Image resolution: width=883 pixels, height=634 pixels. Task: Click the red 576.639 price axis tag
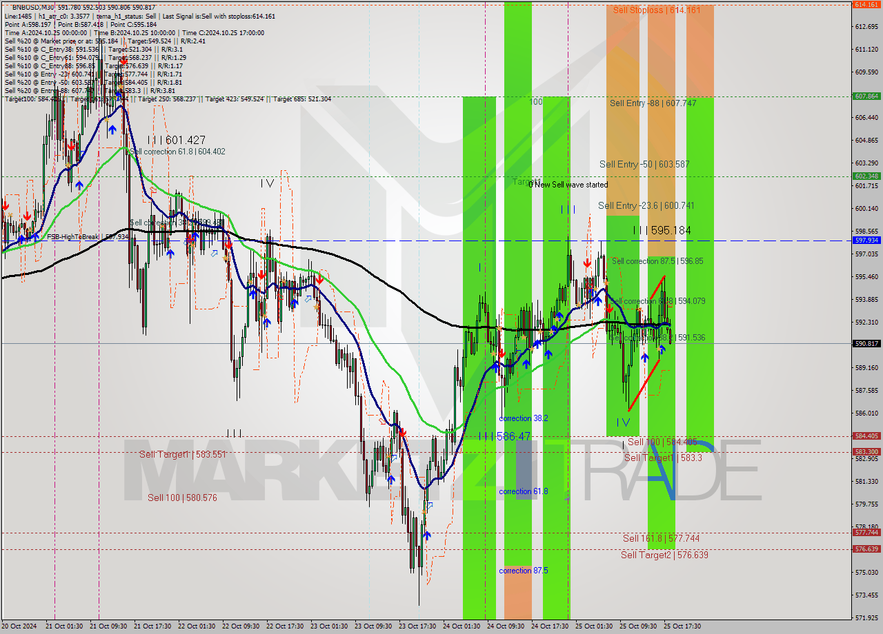coord(866,549)
